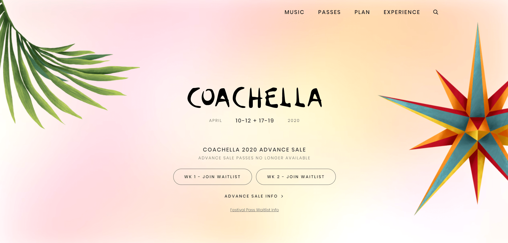Screen dimensions: 508x243
Task: Click the 2020 year label
Action: click(294, 121)
